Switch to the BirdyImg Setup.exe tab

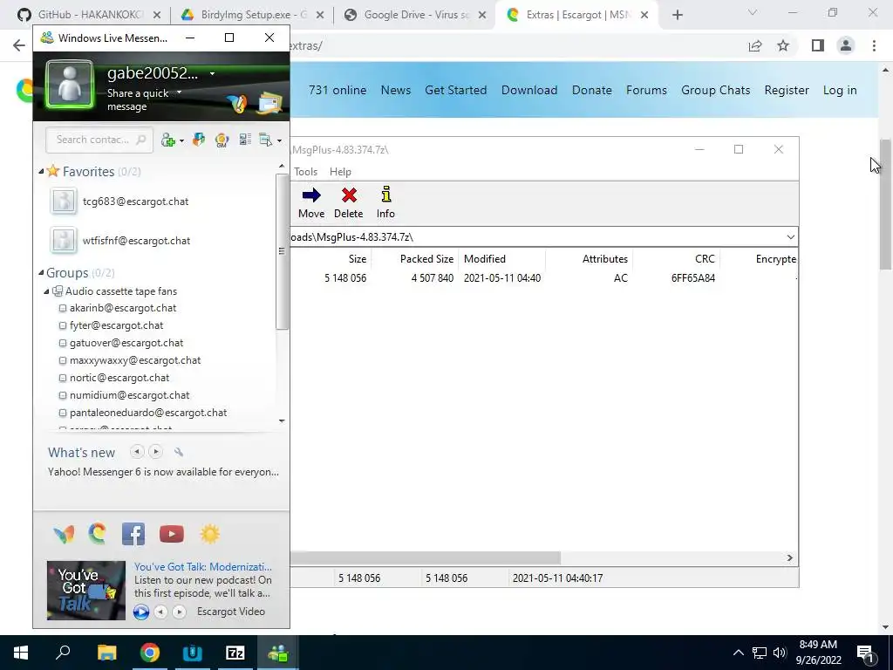coord(253,15)
